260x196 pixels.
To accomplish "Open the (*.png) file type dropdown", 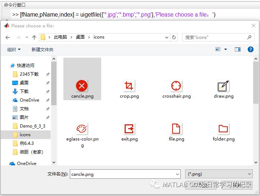I will click(219, 174).
